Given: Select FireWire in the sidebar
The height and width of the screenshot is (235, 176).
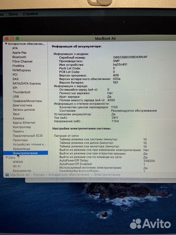Looking at the screenshot, I should [18, 66].
